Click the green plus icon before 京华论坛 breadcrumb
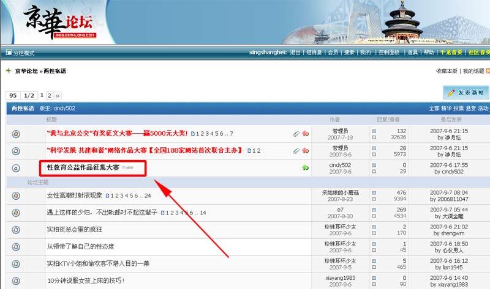This screenshot has height=289, width=490. pyautogui.click(x=8, y=71)
